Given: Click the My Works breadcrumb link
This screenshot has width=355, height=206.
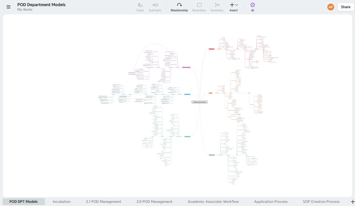Looking at the screenshot, I should (x=25, y=10).
